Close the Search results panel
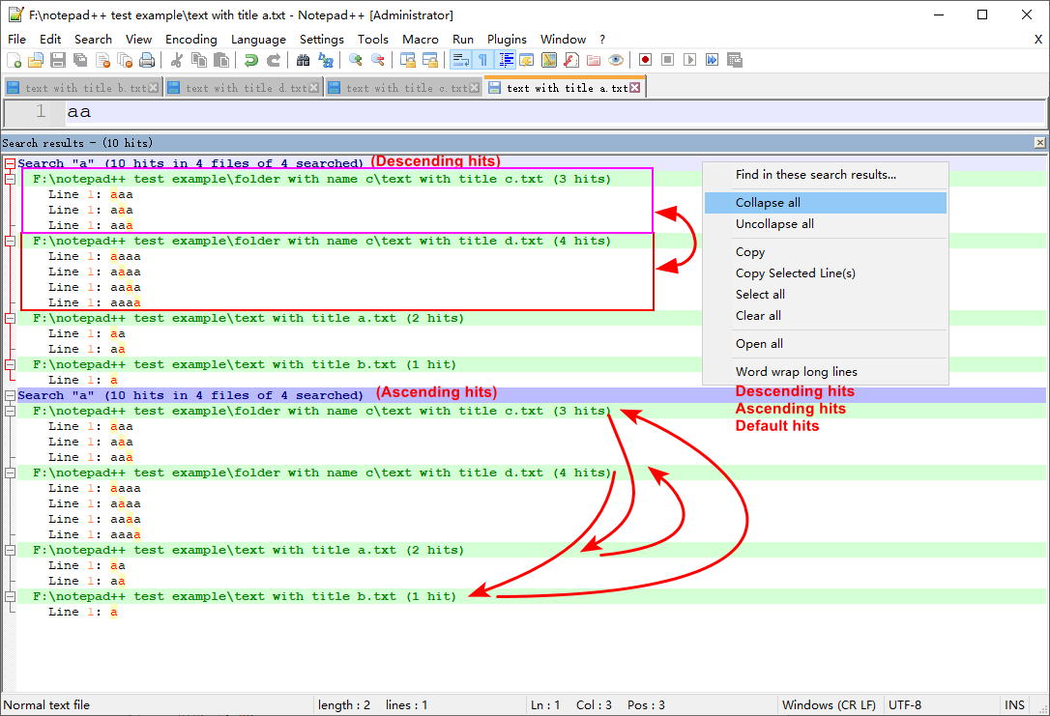1050x716 pixels. pos(1039,143)
